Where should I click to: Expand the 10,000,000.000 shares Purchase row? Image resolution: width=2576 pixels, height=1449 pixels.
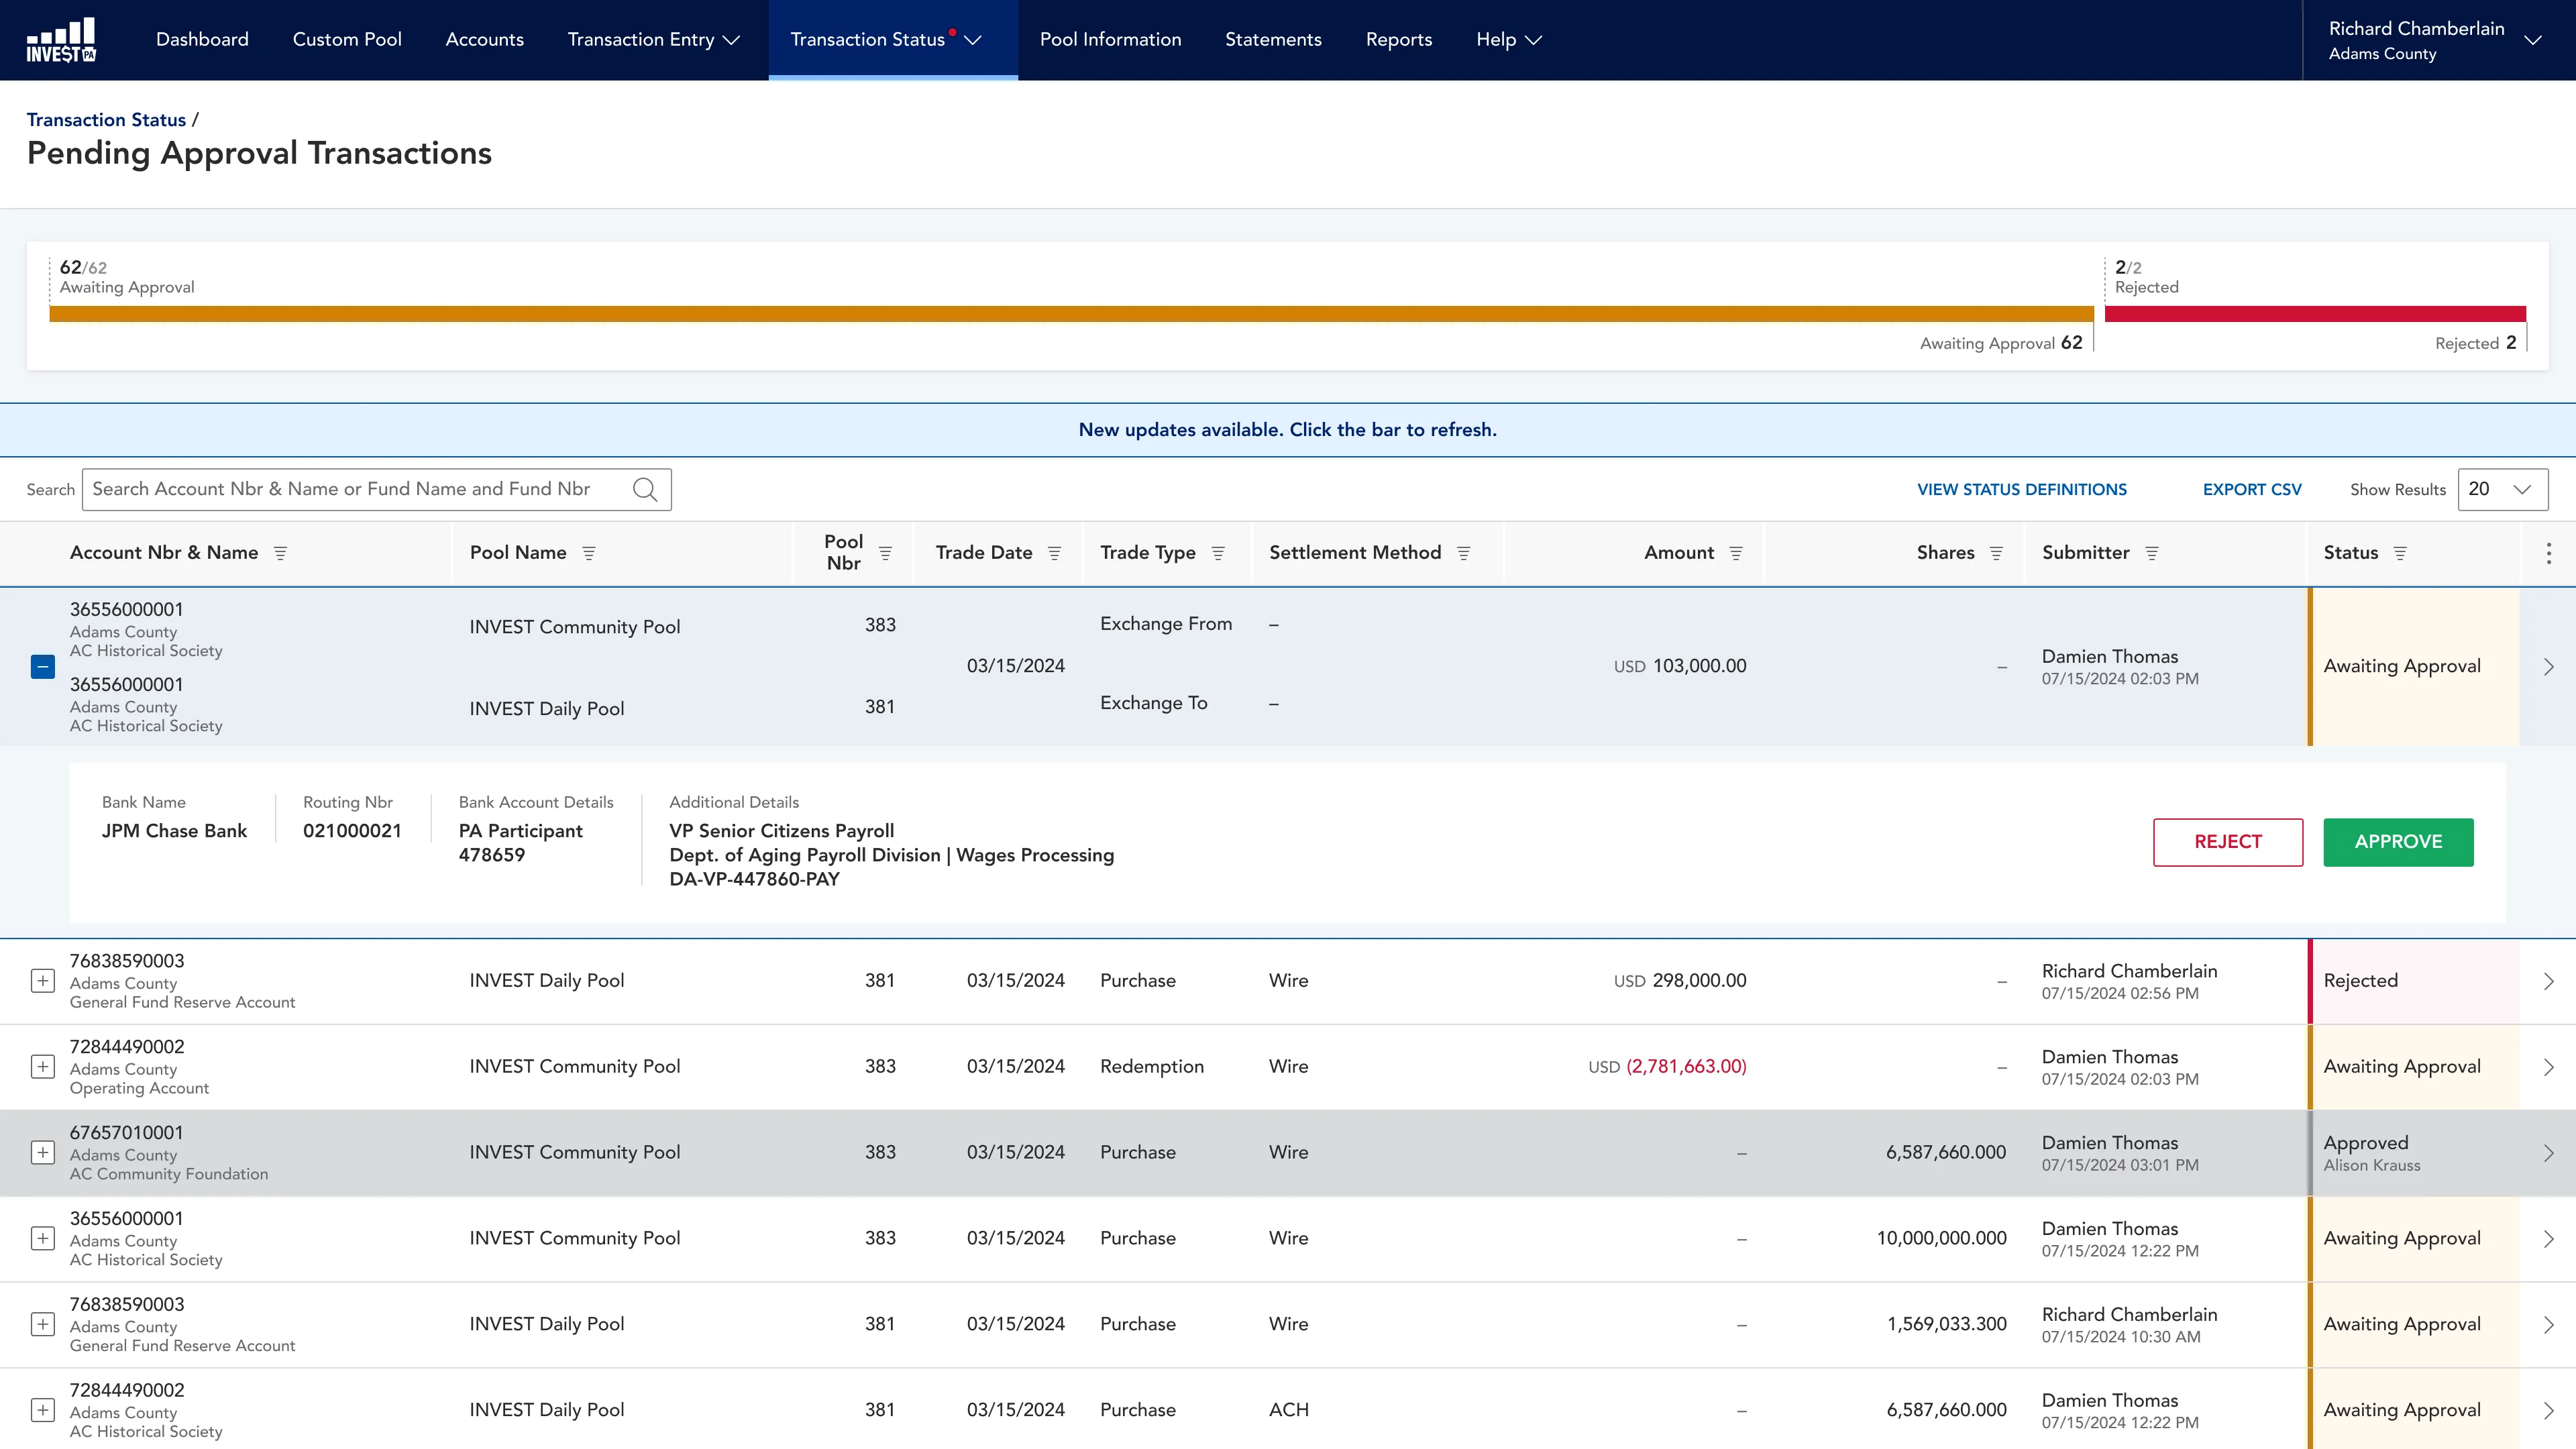pos(42,1239)
